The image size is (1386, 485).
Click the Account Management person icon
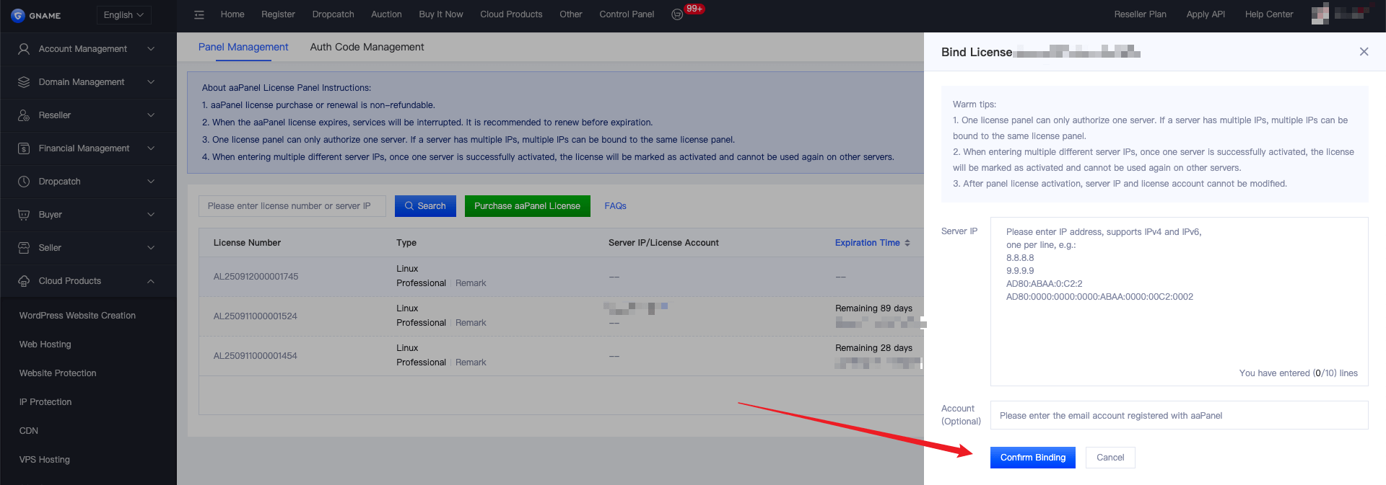(x=24, y=49)
